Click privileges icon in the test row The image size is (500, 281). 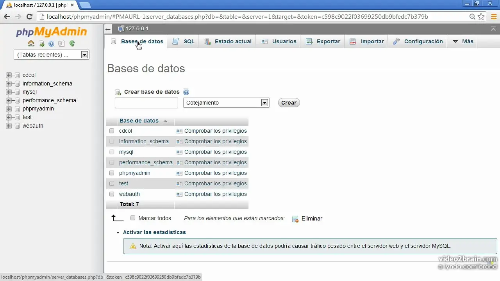pos(179,184)
